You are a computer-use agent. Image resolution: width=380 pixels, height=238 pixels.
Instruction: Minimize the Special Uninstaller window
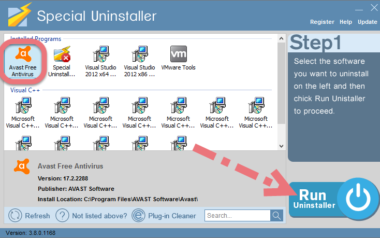point(359,10)
